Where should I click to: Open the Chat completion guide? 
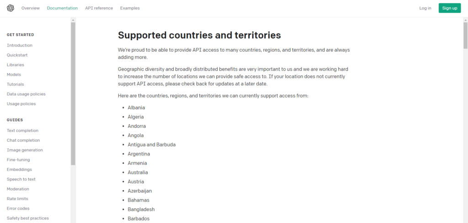(23, 140)
